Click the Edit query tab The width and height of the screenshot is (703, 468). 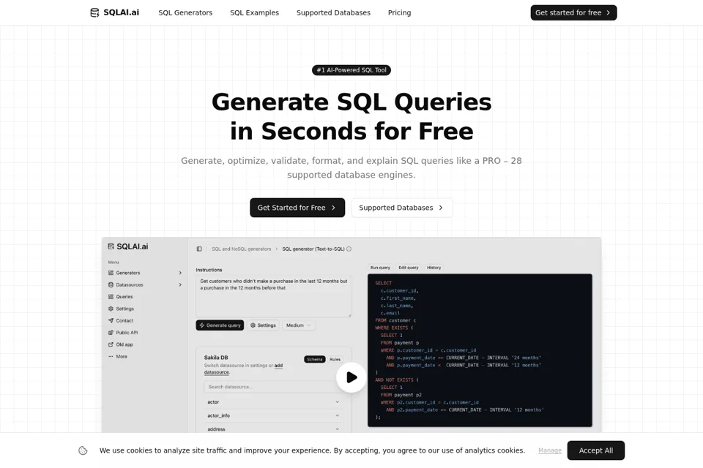click(409, 268)
